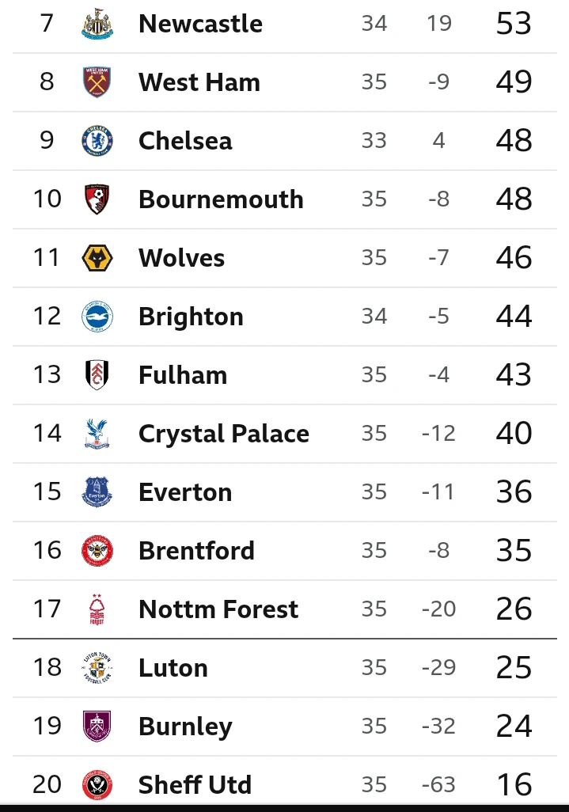Click the Wolves wolf-head badge
This screenshot has width=569, height=812.
97,257
